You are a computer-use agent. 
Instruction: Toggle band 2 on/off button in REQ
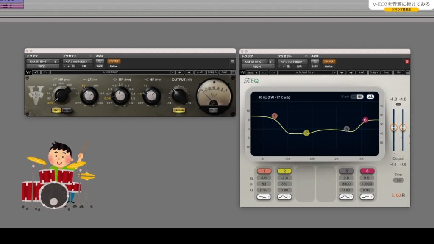click(x=284, y=171)
